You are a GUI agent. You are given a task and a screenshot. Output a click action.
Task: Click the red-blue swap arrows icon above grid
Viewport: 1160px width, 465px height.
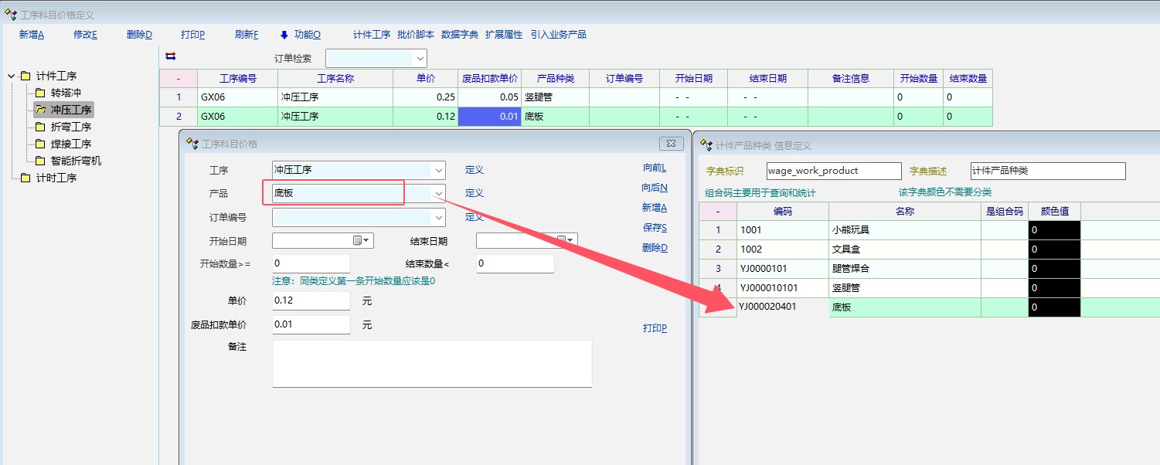tap(171, 56)
